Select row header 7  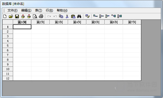coord(8,55)
